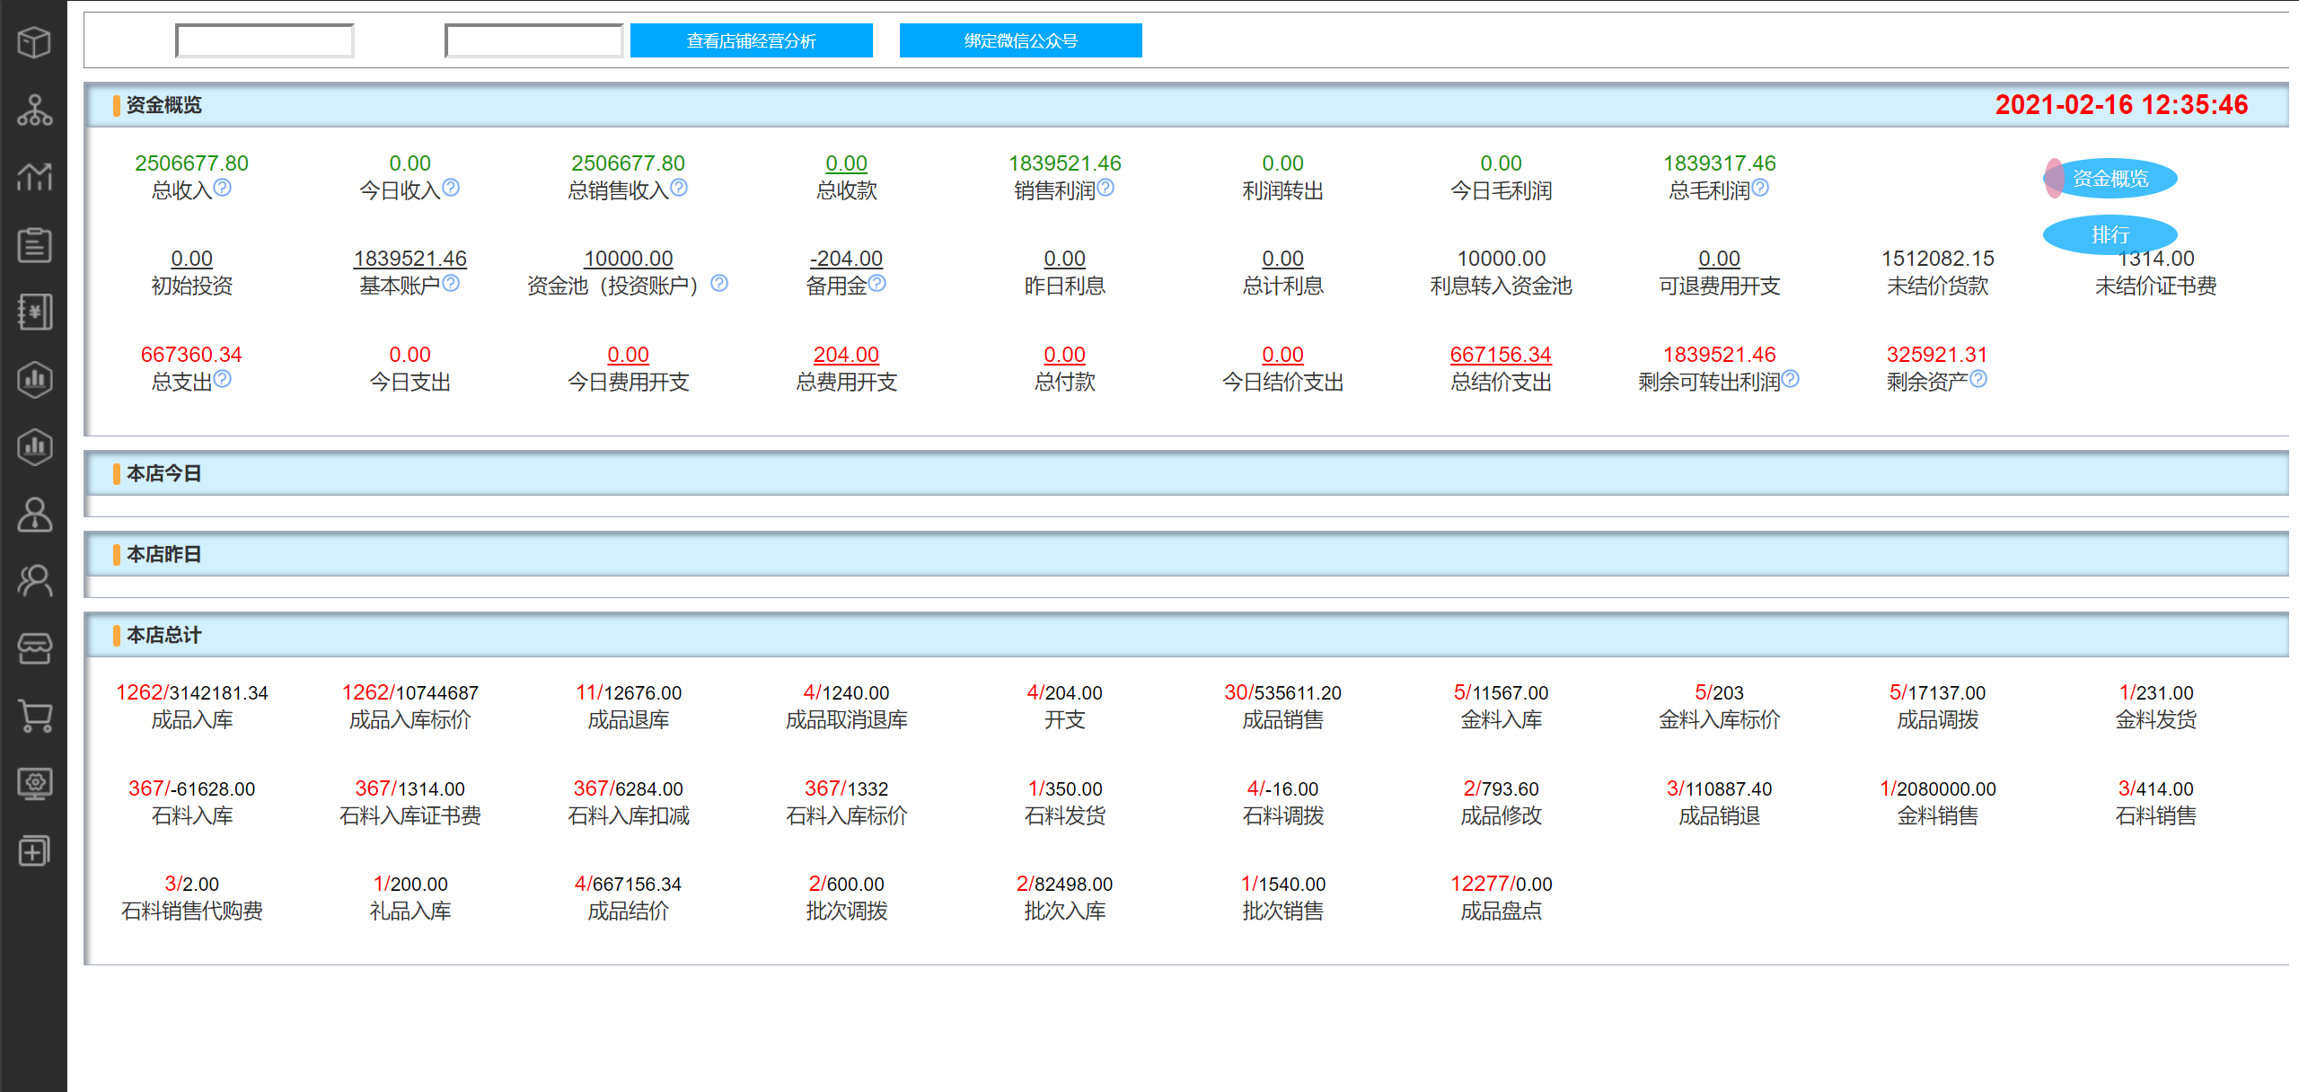The height and width of the screenshot is (1092, 2299).
Task: Click 金料销售 count 1/2080000.00
Action: tap(1937, 788)
